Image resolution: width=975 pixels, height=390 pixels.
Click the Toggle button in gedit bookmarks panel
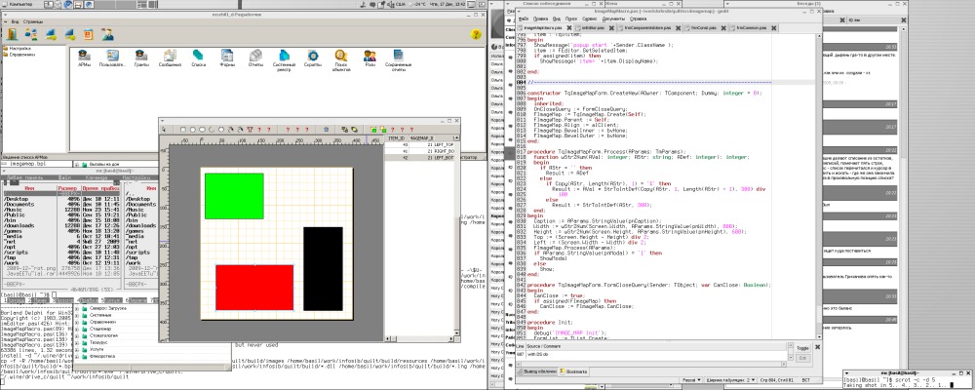click(x=803, y=348)
